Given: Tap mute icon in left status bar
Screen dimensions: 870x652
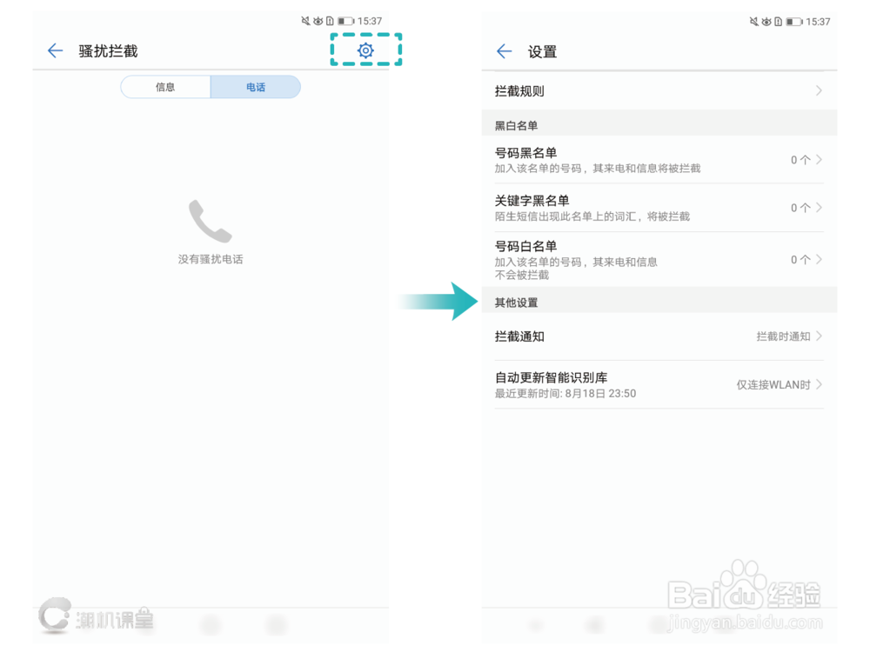Looking at the screenshot, I should coord(305,21).
